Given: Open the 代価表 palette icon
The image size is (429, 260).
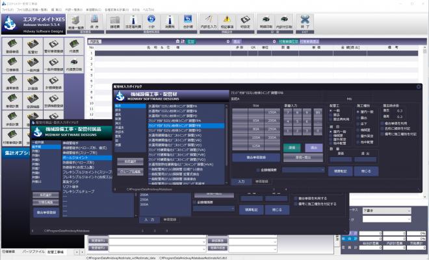Looking at the screenshot, I should 74,46.
